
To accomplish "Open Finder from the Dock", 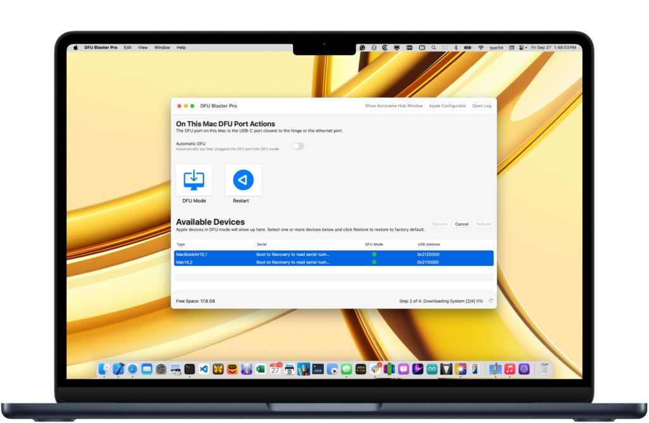I will click(104, 369).
